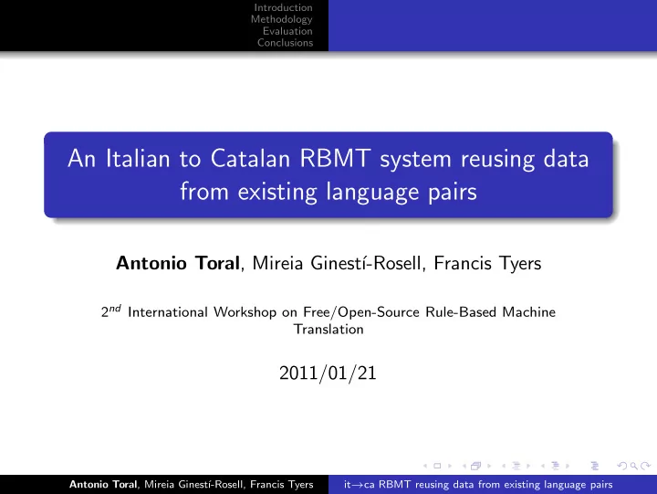657x494 pixels.
Task: Click the magnifier search icon
Action: coord(634,466)
